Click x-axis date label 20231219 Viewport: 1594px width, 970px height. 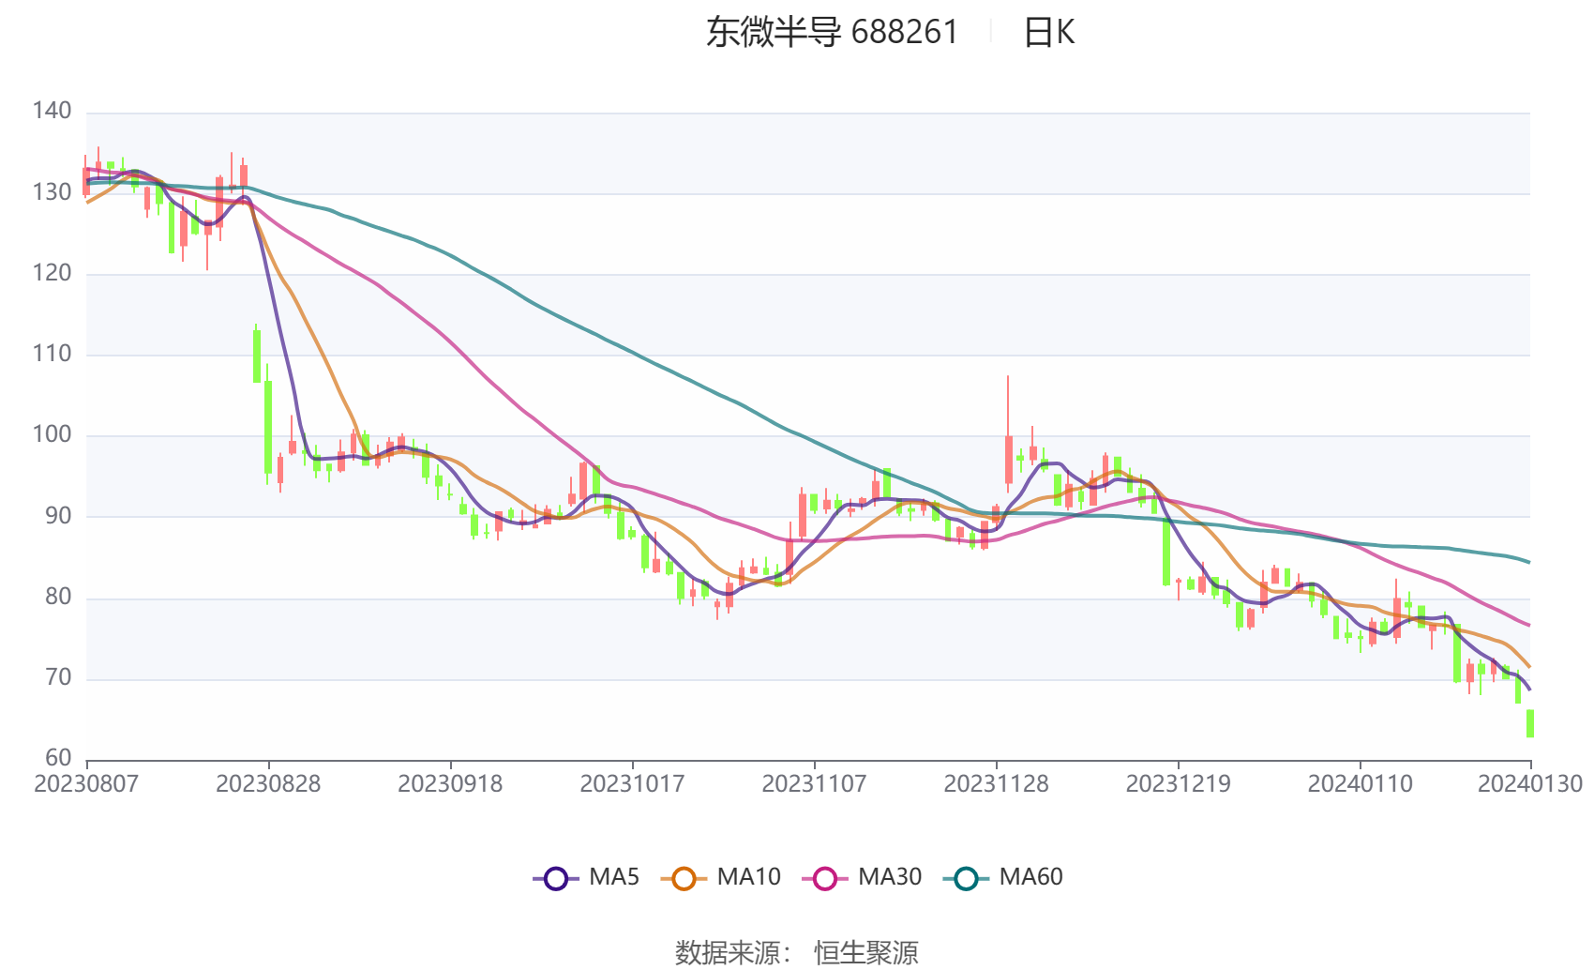coord(1178,784)
